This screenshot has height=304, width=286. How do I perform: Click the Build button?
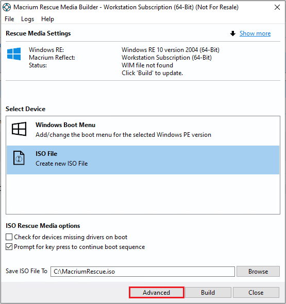point(208,292)
